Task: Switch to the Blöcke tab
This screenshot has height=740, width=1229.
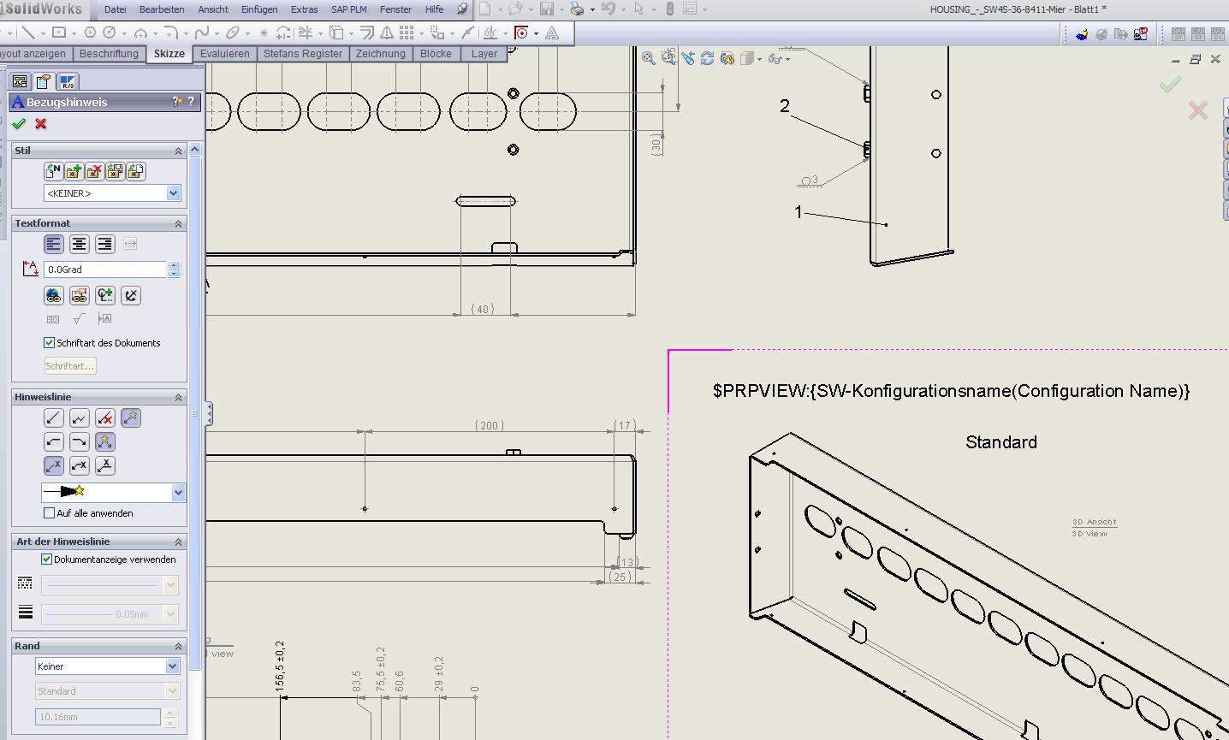Action: point(436,54)
